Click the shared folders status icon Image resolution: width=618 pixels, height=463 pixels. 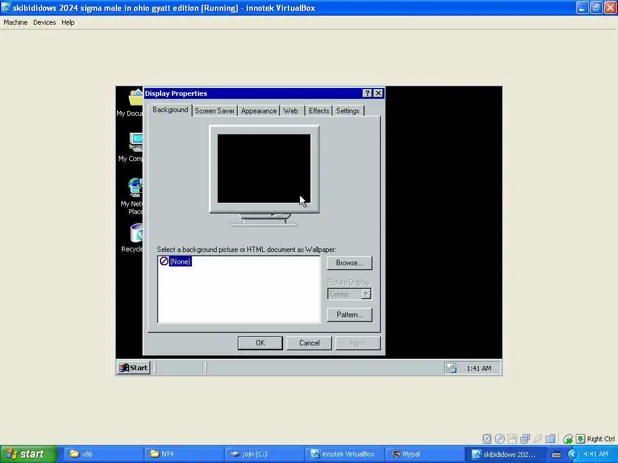(550, 439)
